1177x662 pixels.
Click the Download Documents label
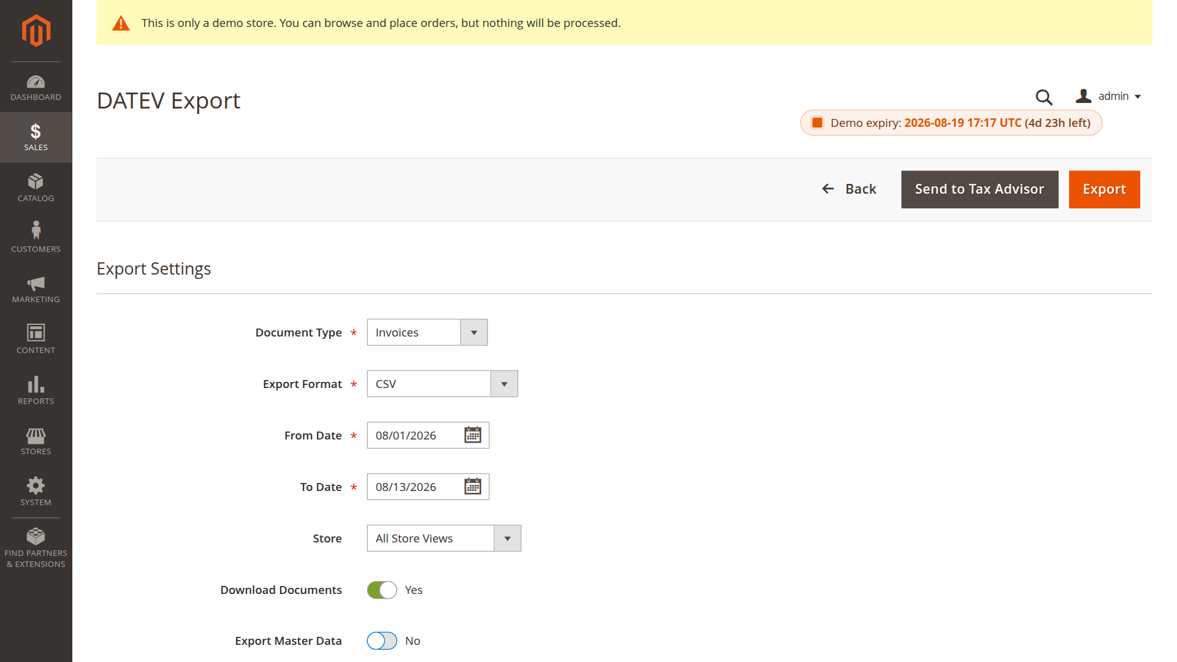(281, 590)
